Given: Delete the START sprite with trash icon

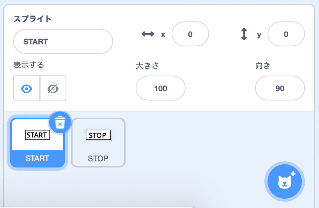Looking at the screenshot, I should (60, 122).
